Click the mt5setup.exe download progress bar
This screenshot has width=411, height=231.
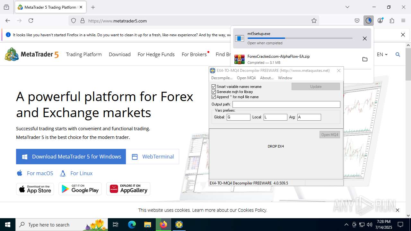pos(300,38)
